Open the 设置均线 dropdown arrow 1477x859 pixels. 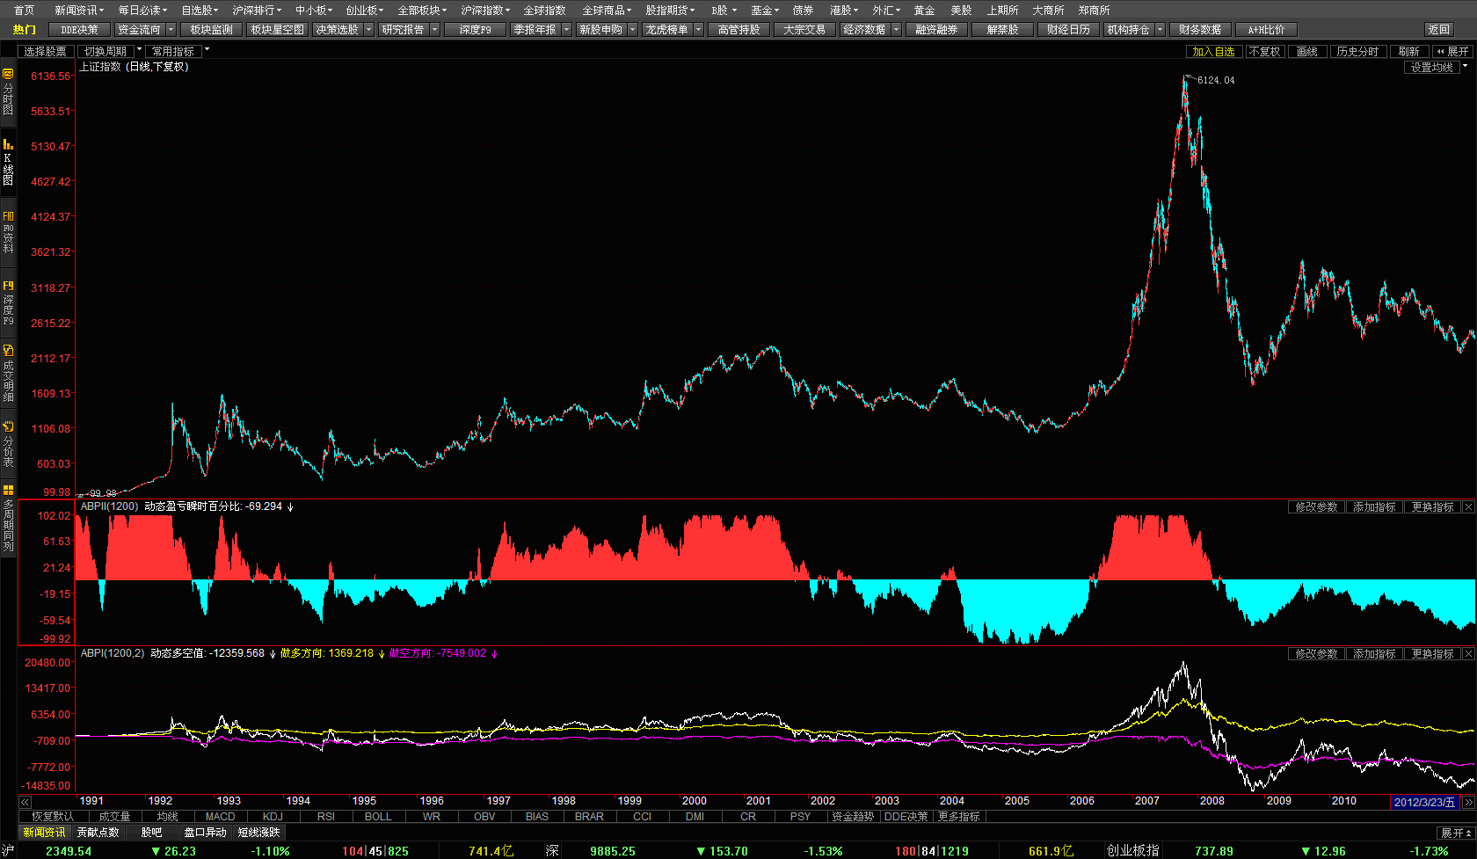tap(1465, 66)
